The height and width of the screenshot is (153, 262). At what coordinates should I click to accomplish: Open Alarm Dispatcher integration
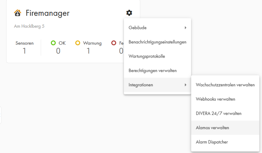coord(212,142)
